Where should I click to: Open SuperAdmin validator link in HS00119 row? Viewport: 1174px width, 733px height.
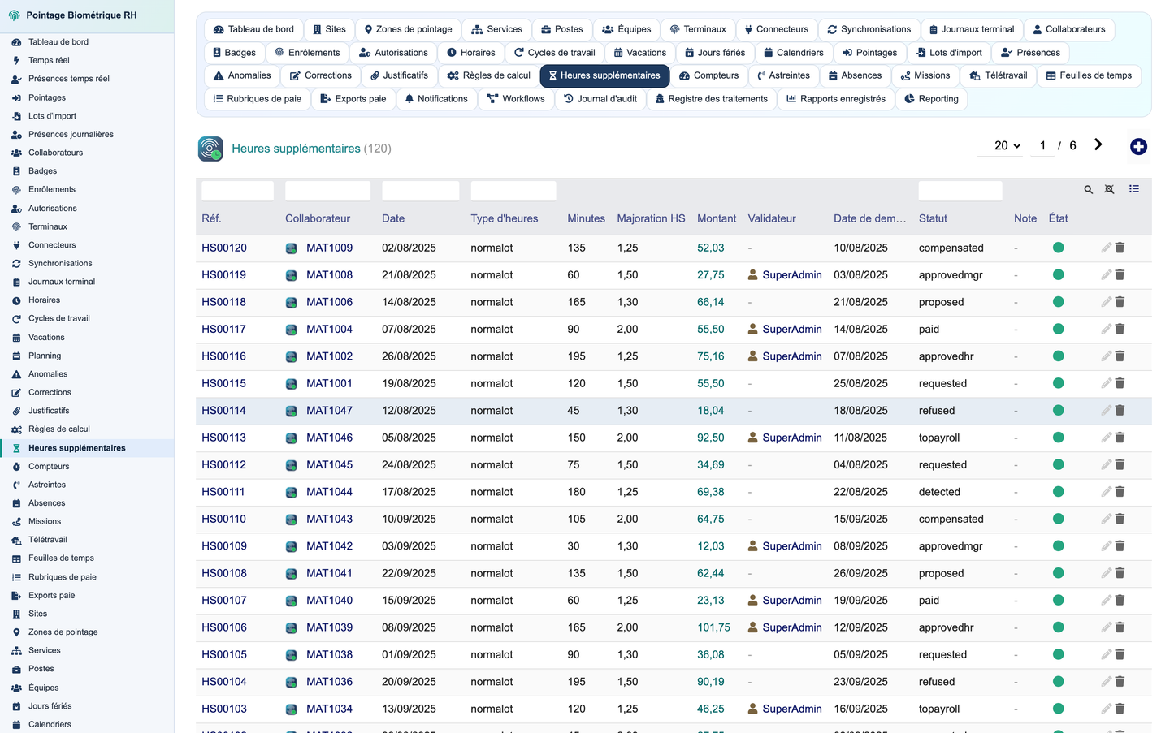(x=792, y=275)
